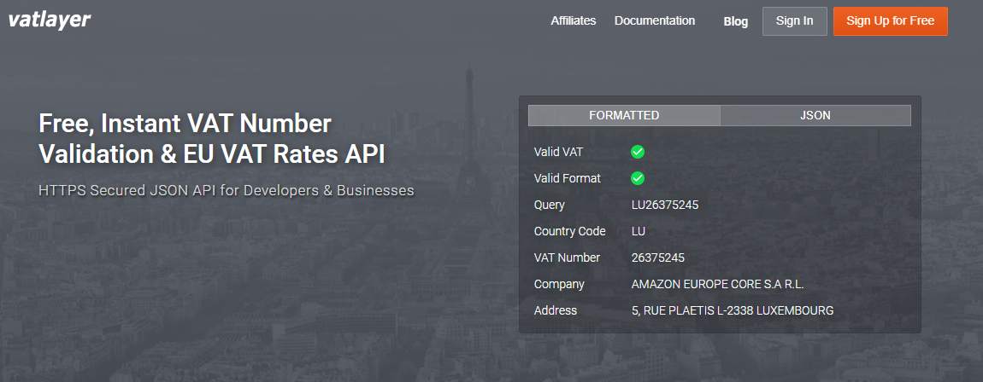This screenshot has height=382, width=983.
Task: Click the Sign In button
Action: tap(794, 21)
